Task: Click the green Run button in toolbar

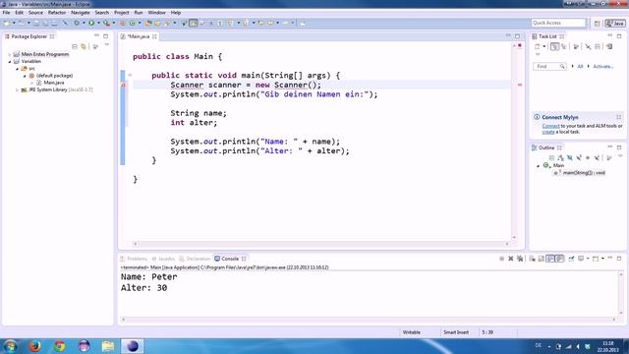Action: click(x=91, y=23)
